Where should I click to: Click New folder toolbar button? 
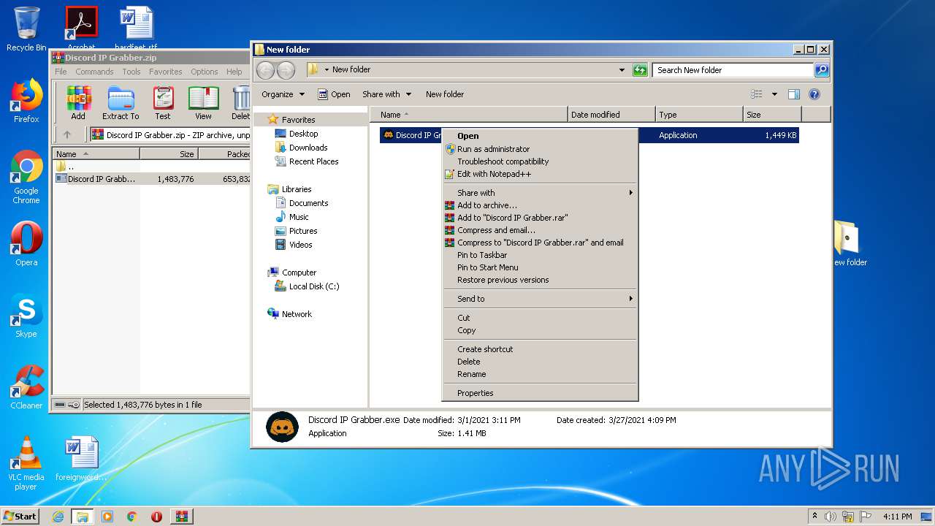(x=445, y=94)
